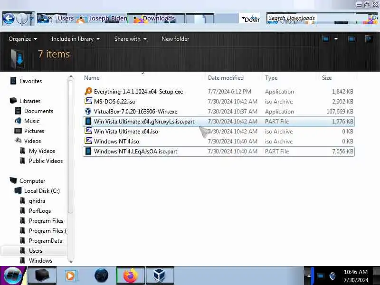Change view using the view icon
Viewport: 380px width, 285px height.
[x=325, y=39]
